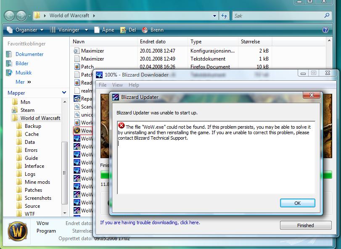Select Msn folder in tree

tap(25, 102)
